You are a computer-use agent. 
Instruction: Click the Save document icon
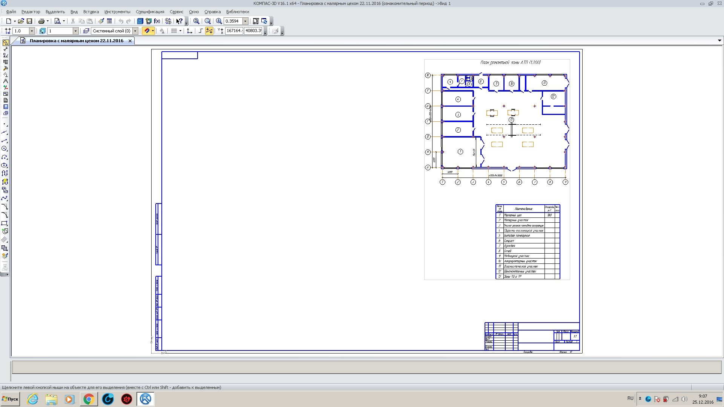(29, 21)
